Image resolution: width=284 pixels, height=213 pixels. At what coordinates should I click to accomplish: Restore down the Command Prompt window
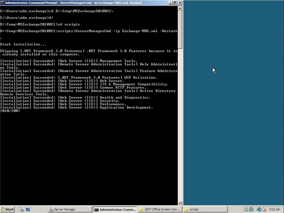pyautogui.click(x=175, y=3)
